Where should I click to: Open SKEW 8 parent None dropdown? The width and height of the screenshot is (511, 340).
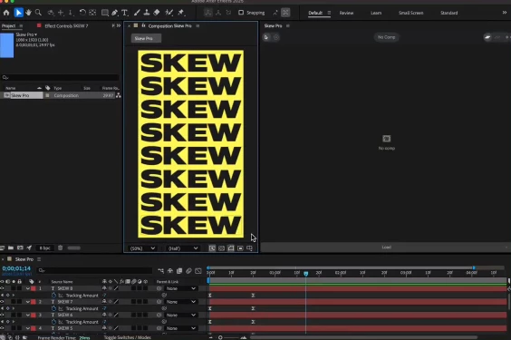click(181, 288)
